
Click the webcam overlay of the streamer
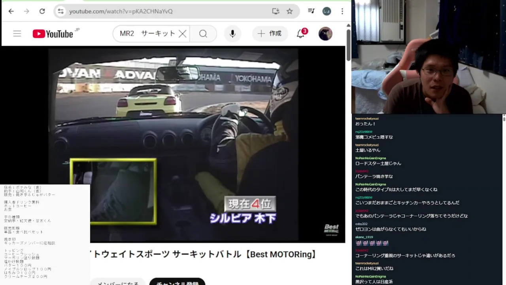click(429, 57)
